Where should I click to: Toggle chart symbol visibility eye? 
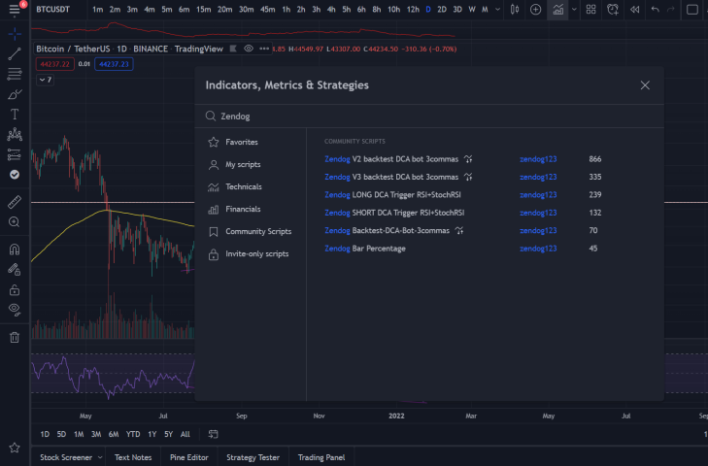coord(249,49)
